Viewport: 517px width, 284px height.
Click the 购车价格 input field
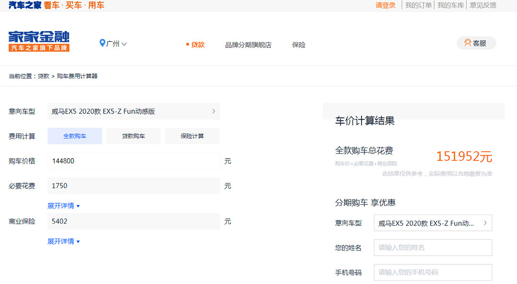(134, 161)
